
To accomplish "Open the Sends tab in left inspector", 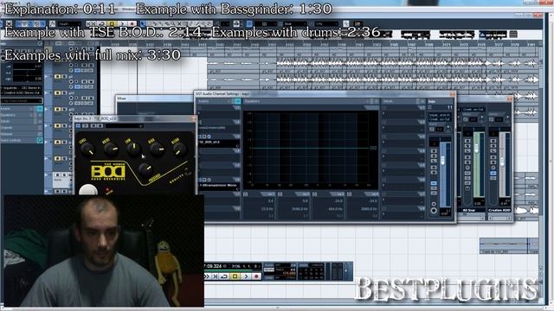I will click(x=21, y=121).
